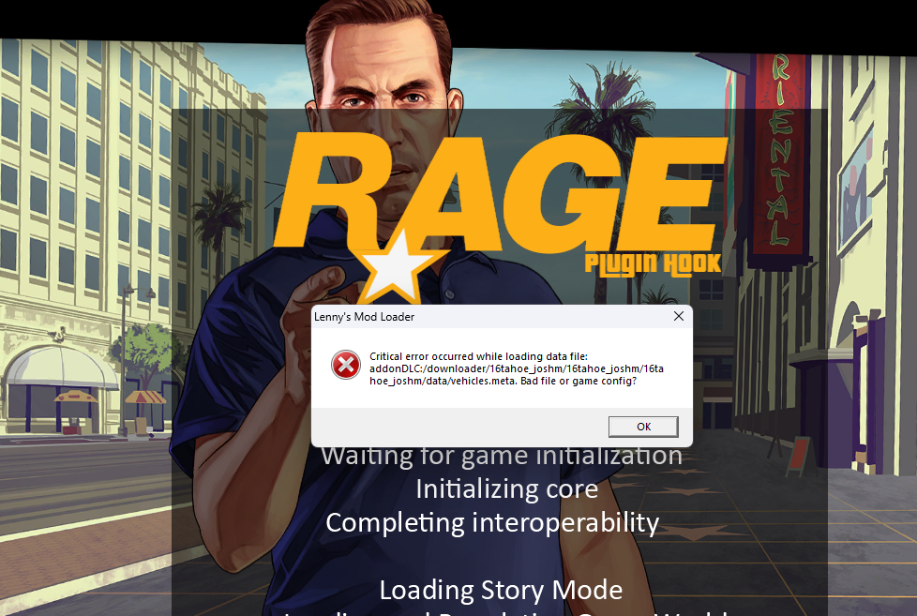The width and height of the screenshot is (917, 616).
Task: Click the 'Initializing core' loading text
Action: [506, 489]
